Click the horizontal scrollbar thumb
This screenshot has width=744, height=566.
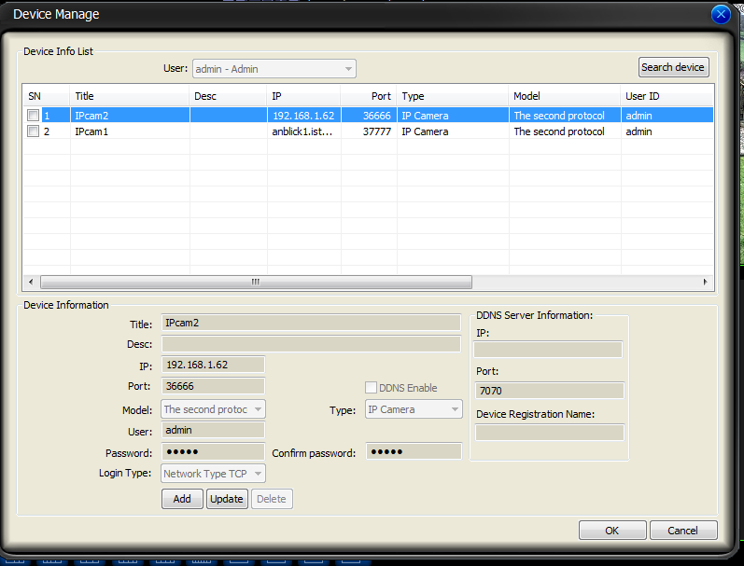(256, 282)
